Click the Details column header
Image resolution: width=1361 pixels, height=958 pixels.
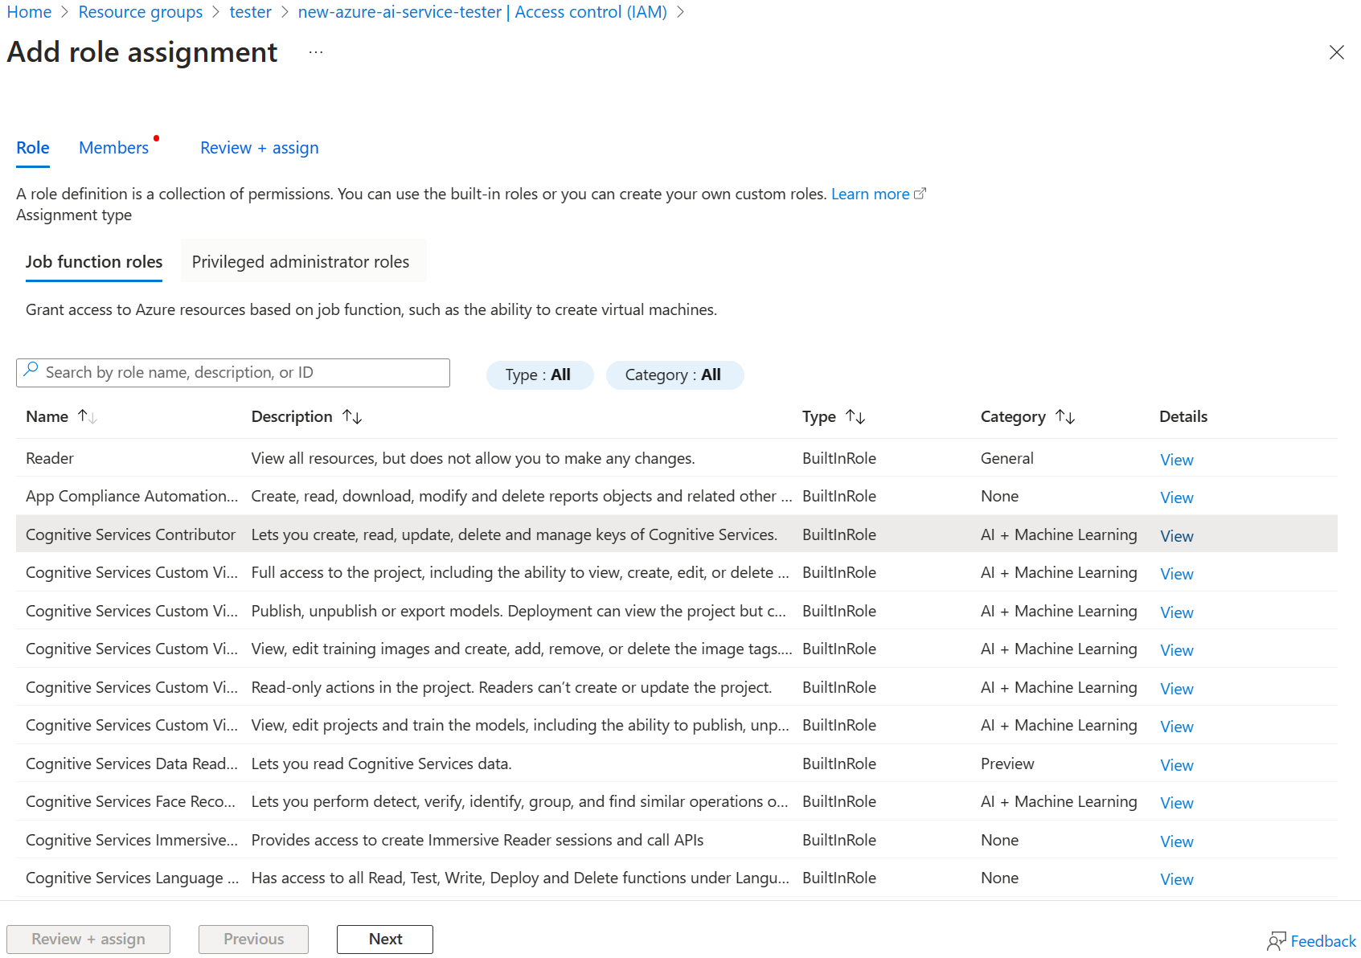[1183, 416]
